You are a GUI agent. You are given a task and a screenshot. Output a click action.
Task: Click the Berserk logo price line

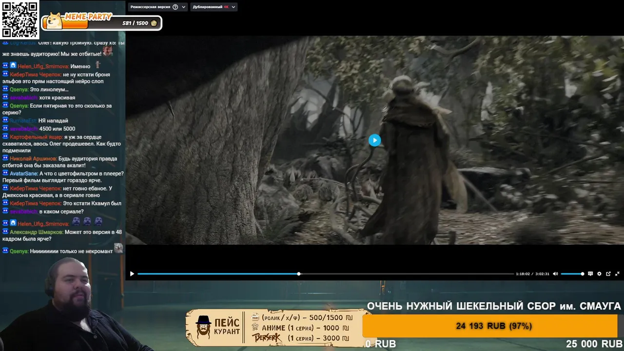pos(301,338)
